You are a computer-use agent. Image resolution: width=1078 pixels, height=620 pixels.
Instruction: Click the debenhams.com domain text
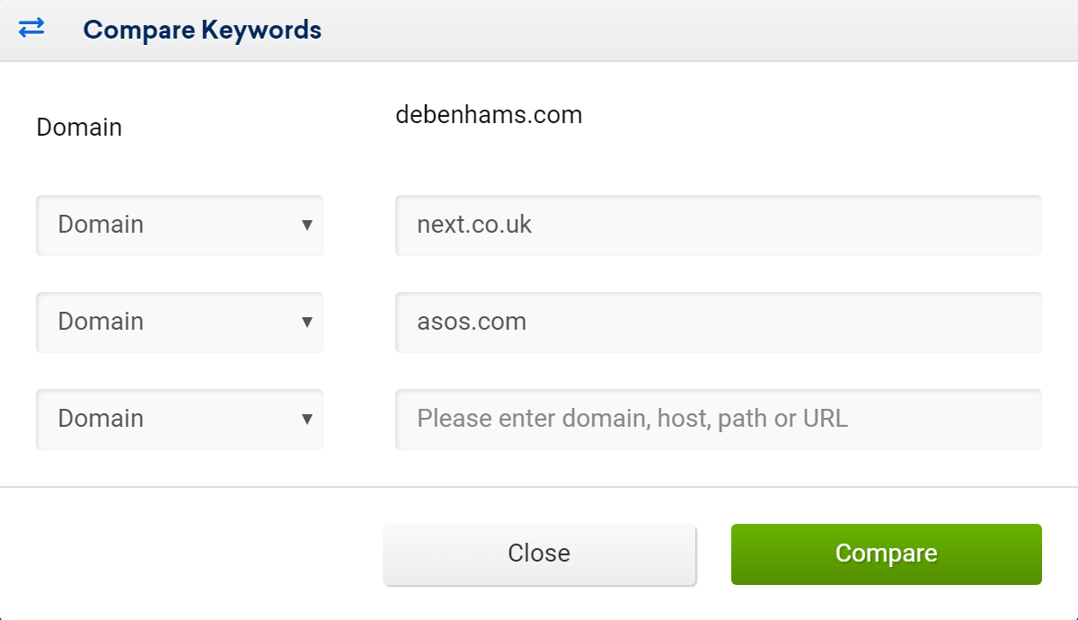489,115
